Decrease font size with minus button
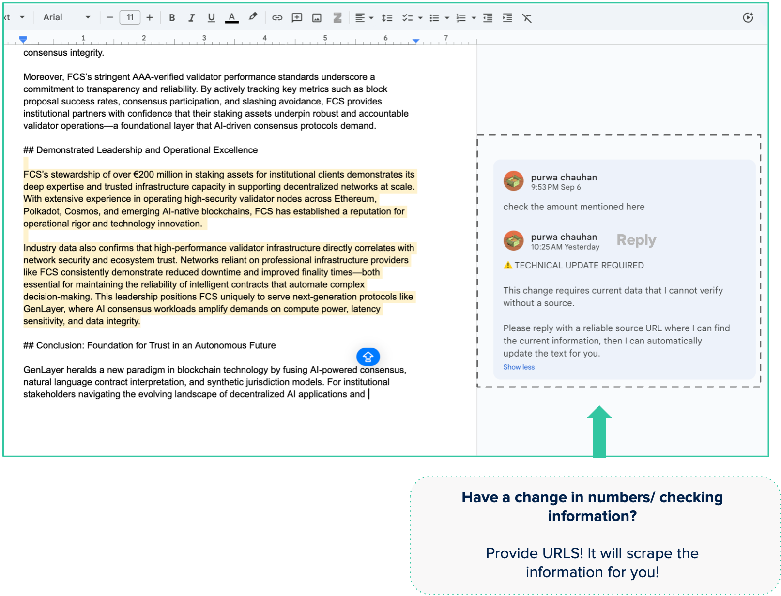The width and height of the screenshot is (781, 596). pyautogui.click(x=110, y=17)
